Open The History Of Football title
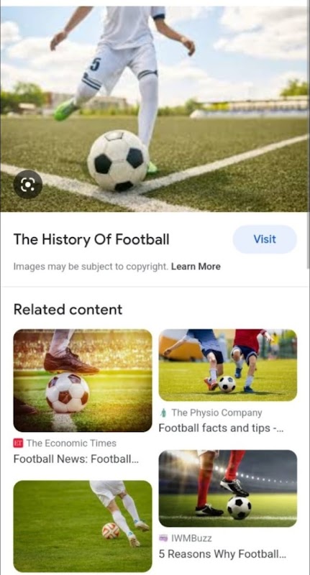 [x=91, y=239]
